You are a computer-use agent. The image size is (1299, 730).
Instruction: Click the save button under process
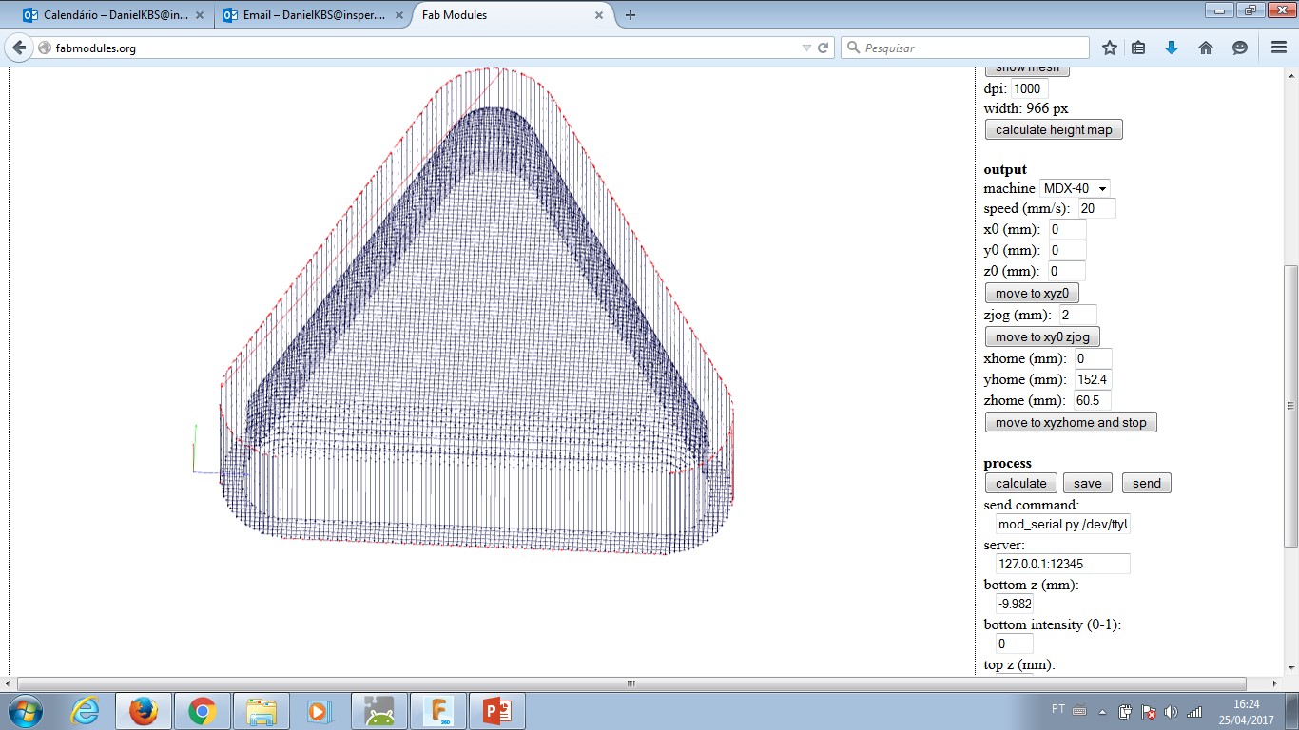coord(1087,484)
